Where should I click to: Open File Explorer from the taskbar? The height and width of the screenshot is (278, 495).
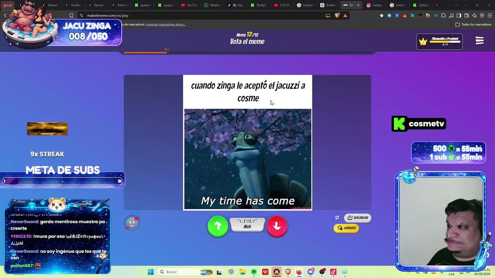(x=242, y=272)
